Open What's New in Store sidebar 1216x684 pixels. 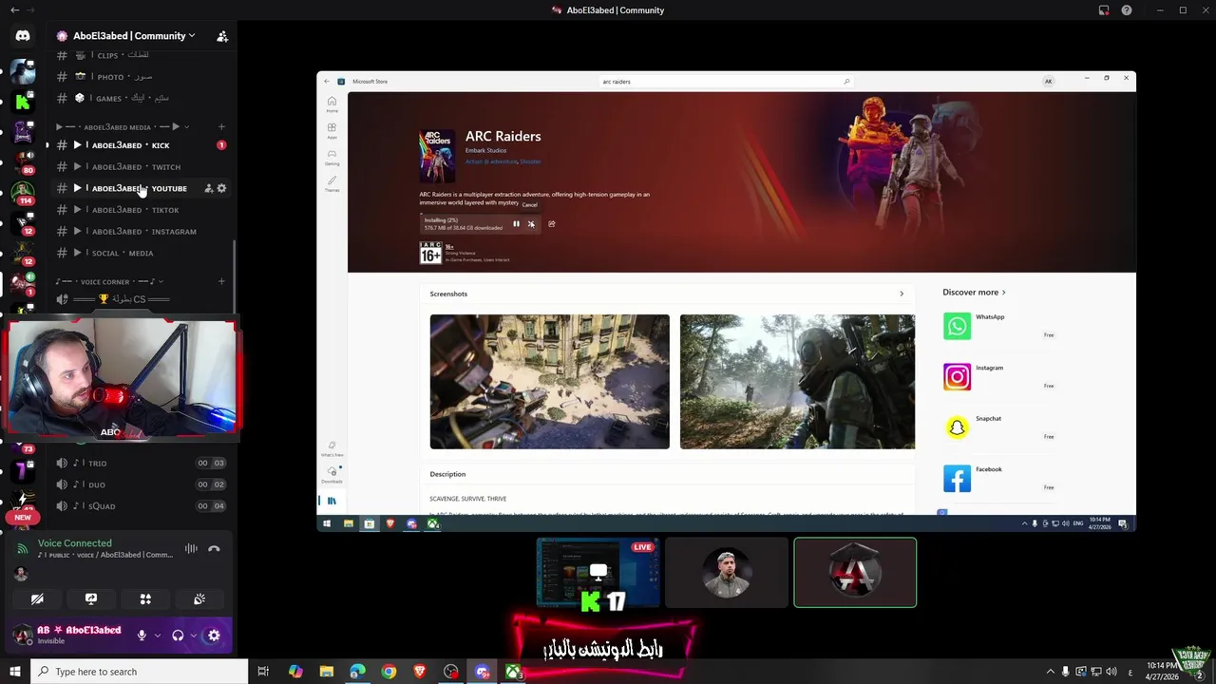332,448
